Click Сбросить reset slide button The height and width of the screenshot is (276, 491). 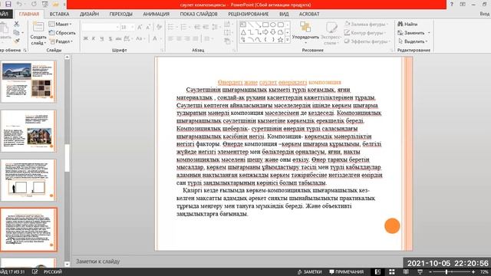click(62, 32)
